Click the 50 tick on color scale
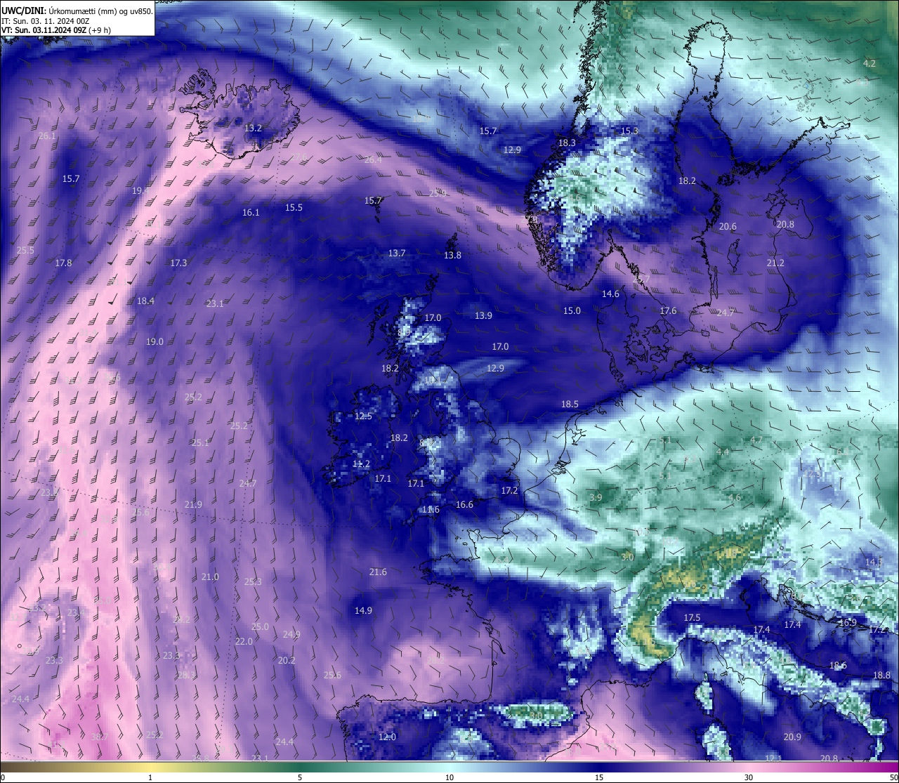899x783 pixels. (893, 777)
